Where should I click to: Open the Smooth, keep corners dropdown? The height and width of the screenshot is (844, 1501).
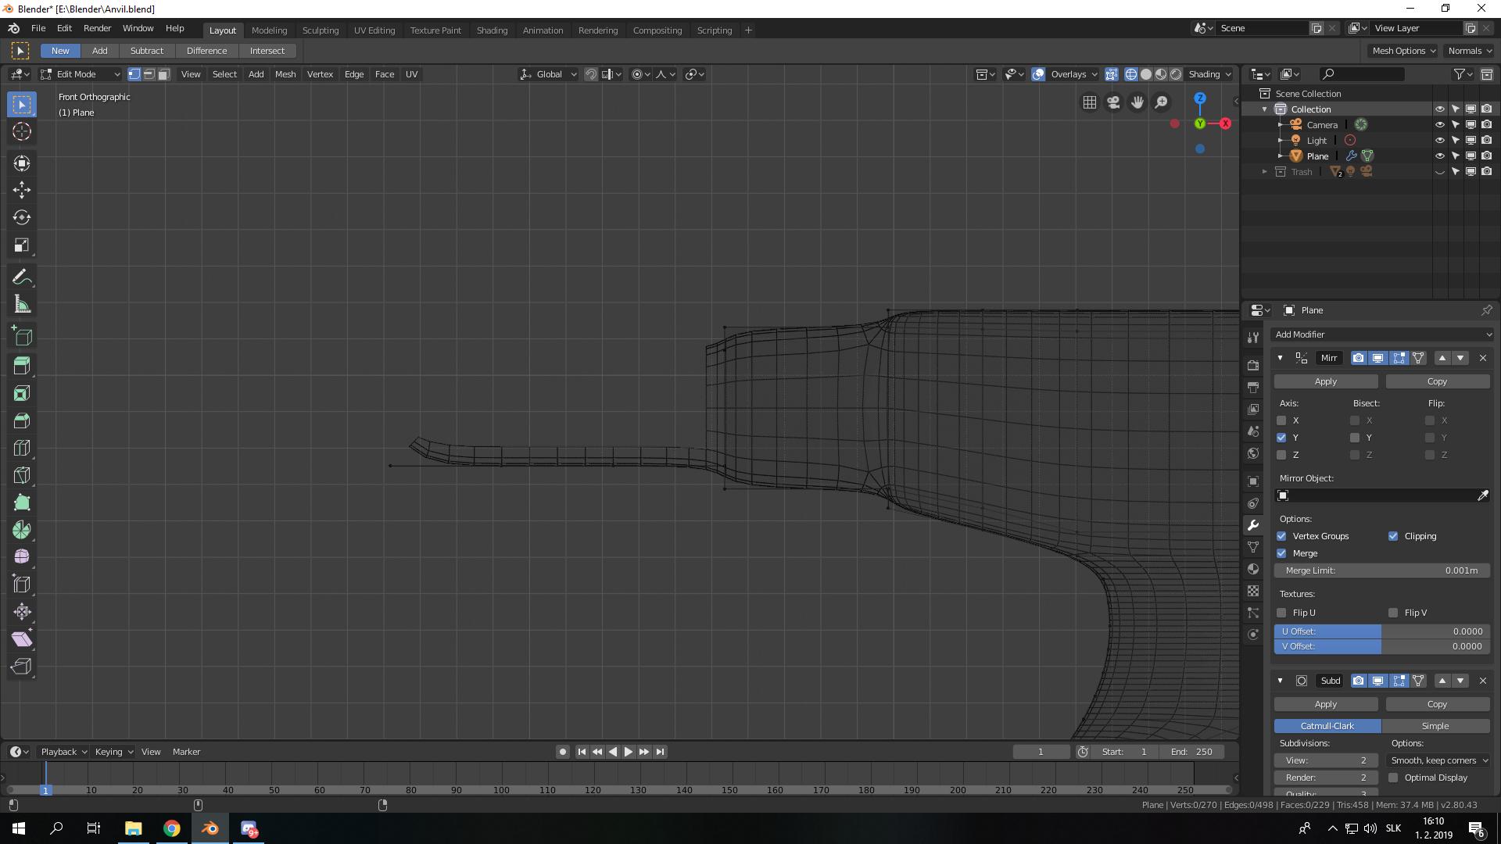point(1437,760)
